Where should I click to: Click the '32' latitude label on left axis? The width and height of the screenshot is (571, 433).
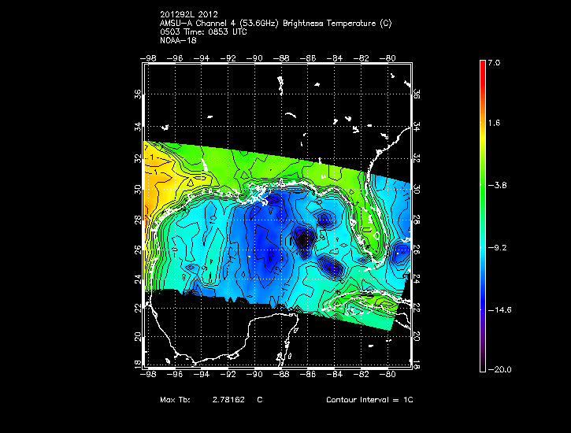click(x=138, y=158)
